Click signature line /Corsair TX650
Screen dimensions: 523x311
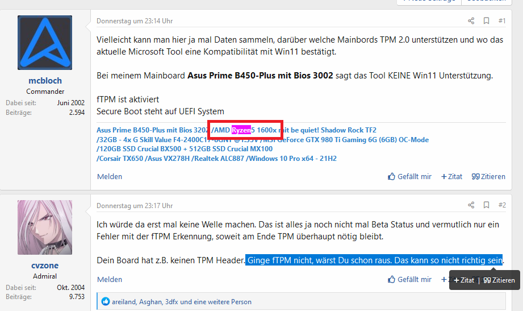point(216,158)
